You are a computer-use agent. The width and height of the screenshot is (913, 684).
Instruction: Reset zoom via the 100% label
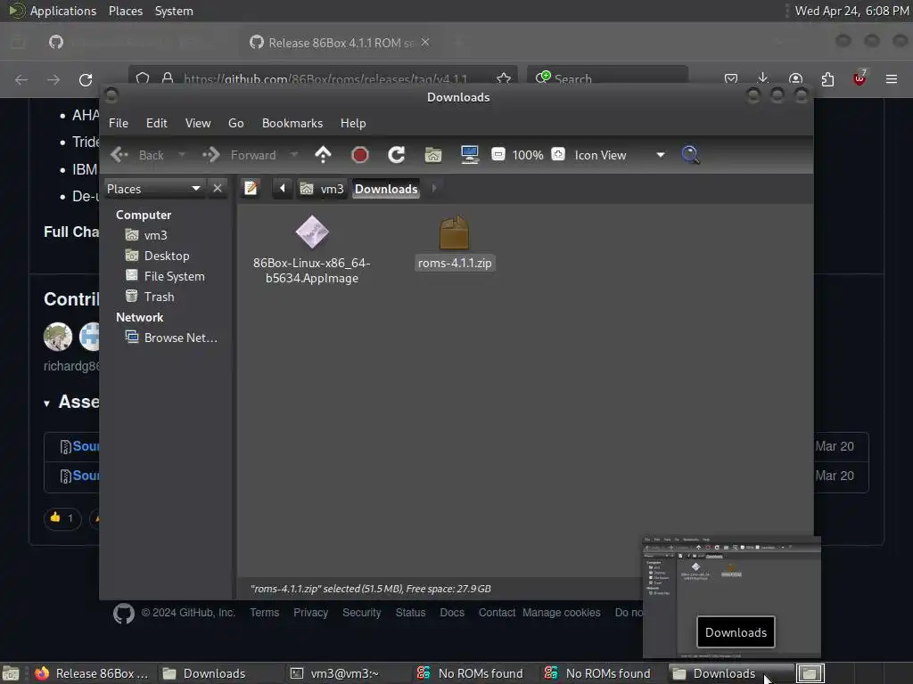(528, 155)
